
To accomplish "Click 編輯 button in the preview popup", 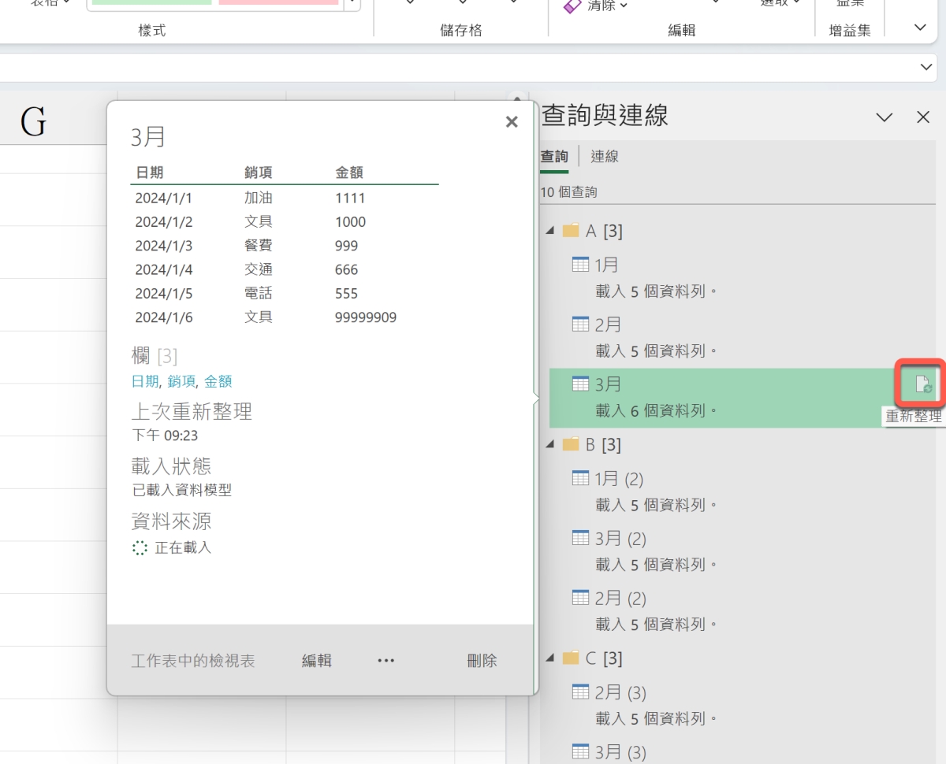I will pyautogui.click(x=317, y=661).
